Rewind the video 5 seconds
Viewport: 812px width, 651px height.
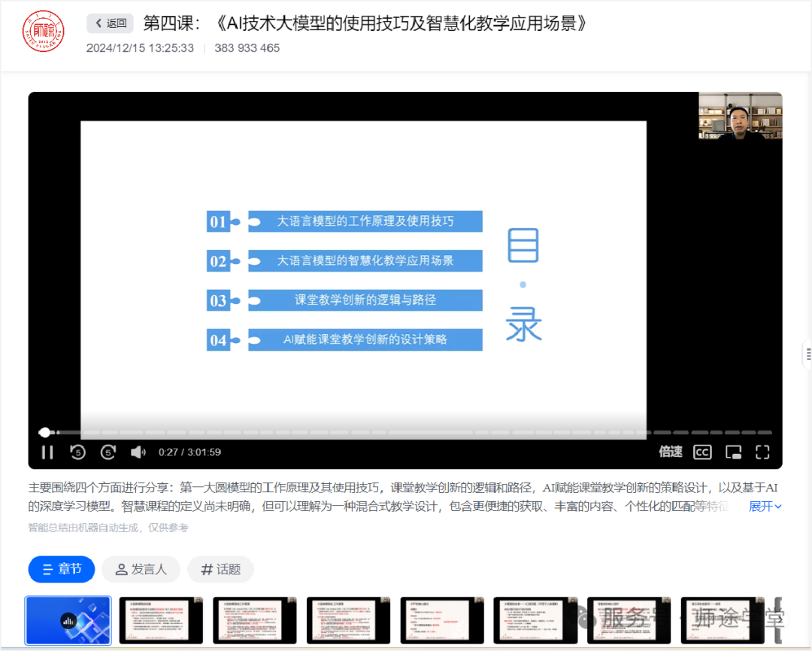click(77, 452)
